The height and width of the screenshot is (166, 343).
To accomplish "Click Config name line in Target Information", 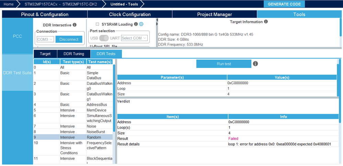I will point(206,35).
